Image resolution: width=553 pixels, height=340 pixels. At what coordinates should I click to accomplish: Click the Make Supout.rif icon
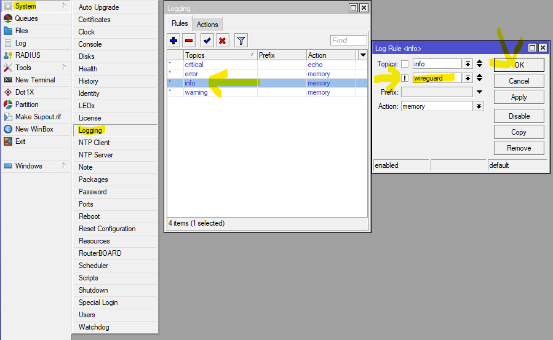coord(8,117)
